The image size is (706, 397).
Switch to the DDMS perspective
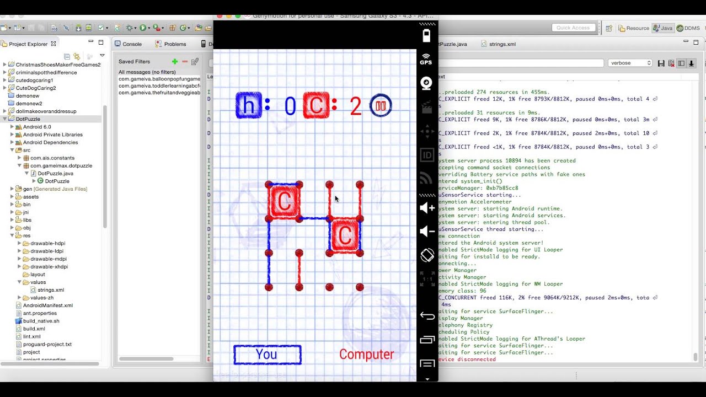688,28
